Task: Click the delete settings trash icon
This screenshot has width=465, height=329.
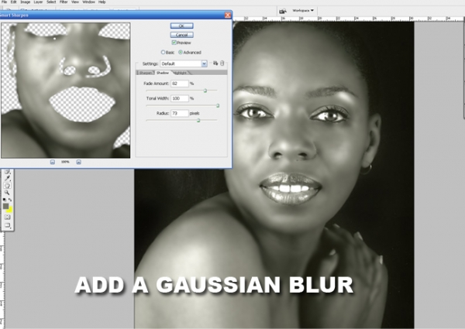Action: tap(222, 63)
